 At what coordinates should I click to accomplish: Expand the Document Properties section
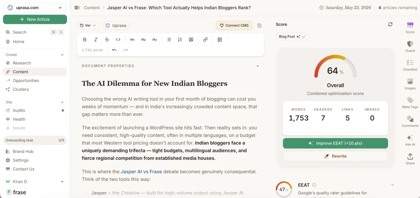(258, 66)
